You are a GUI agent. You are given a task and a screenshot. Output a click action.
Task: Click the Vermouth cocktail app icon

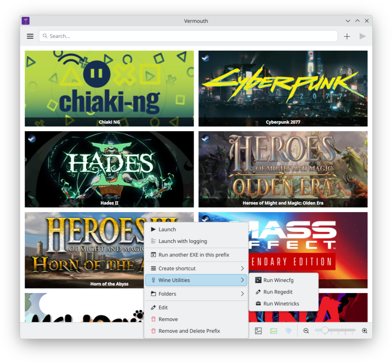tap(25, 21)
